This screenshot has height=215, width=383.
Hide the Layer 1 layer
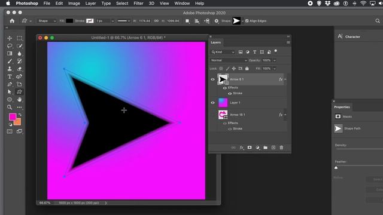213,103
